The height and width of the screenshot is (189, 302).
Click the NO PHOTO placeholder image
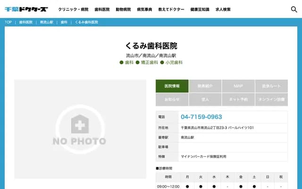click(80, 129)
